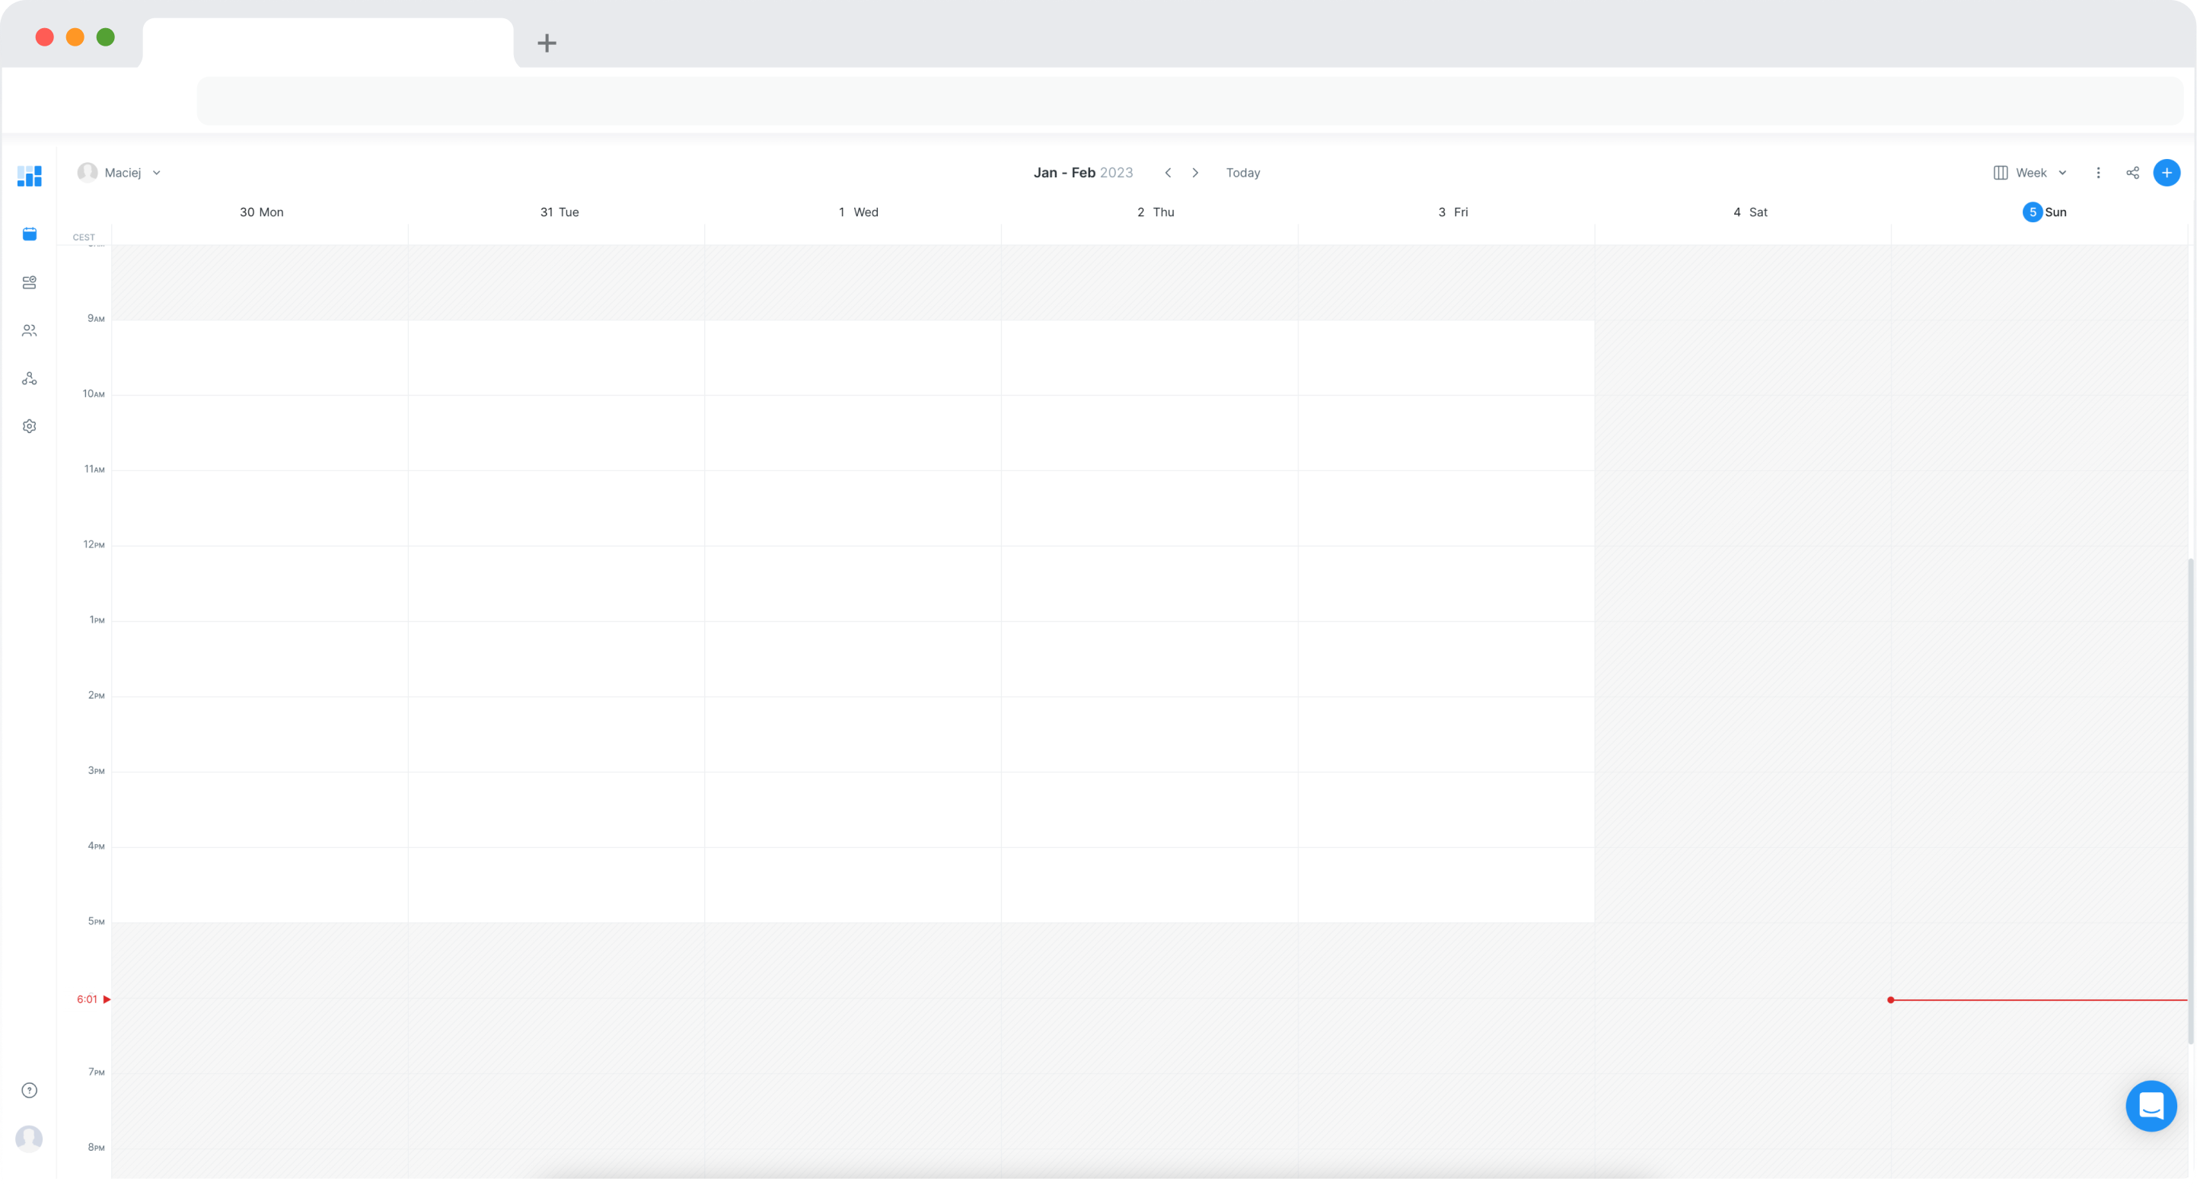Open the booking pages sidebar icon
The image size is (2197, 1198).
point(29,282)
